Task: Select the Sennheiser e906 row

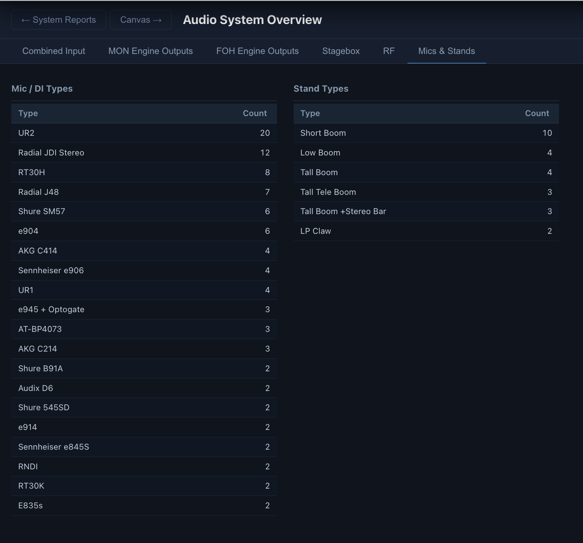Action: (144, 271)
